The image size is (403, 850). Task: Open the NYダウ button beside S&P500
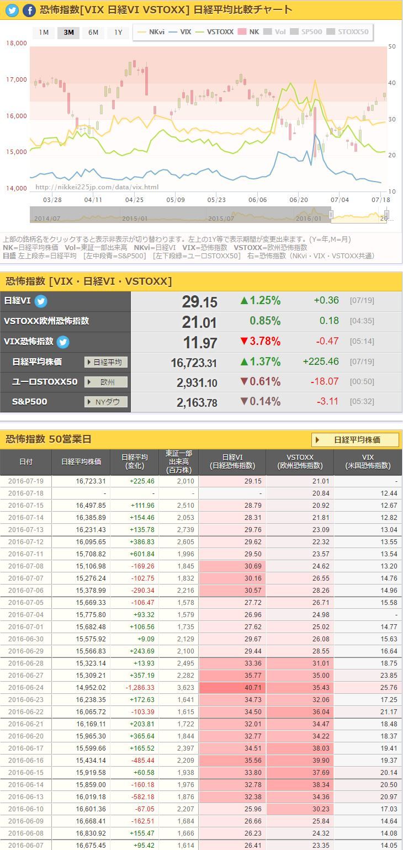pyautogui.click(x=106, y=402)
